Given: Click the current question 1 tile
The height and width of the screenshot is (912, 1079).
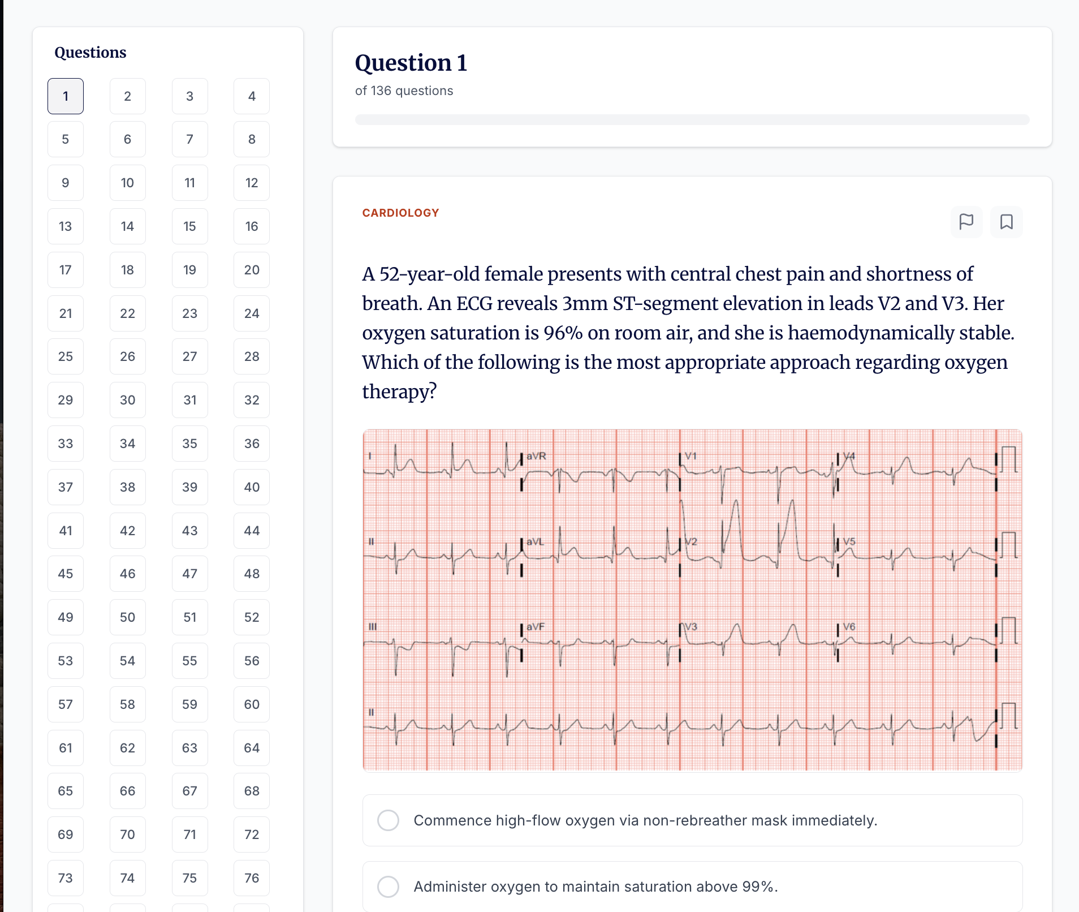Looking at the screenshot, I should (x=66, y=96).
